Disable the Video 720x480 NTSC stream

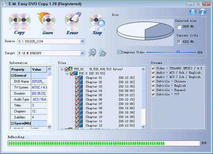tap(153, 68)
